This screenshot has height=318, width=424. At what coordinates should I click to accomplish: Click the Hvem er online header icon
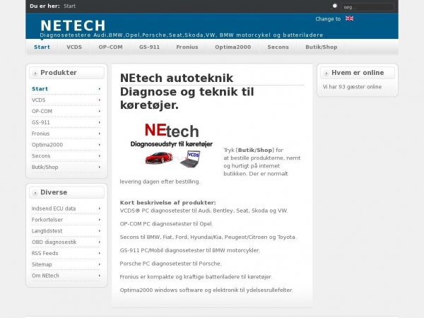point(326,73)
